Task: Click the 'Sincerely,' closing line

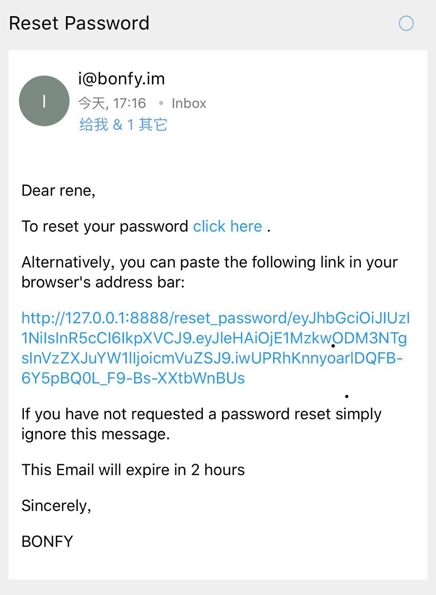Action: tap(56, 506)
